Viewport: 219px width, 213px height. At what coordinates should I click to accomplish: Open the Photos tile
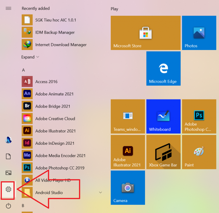[x=199, y=33]
